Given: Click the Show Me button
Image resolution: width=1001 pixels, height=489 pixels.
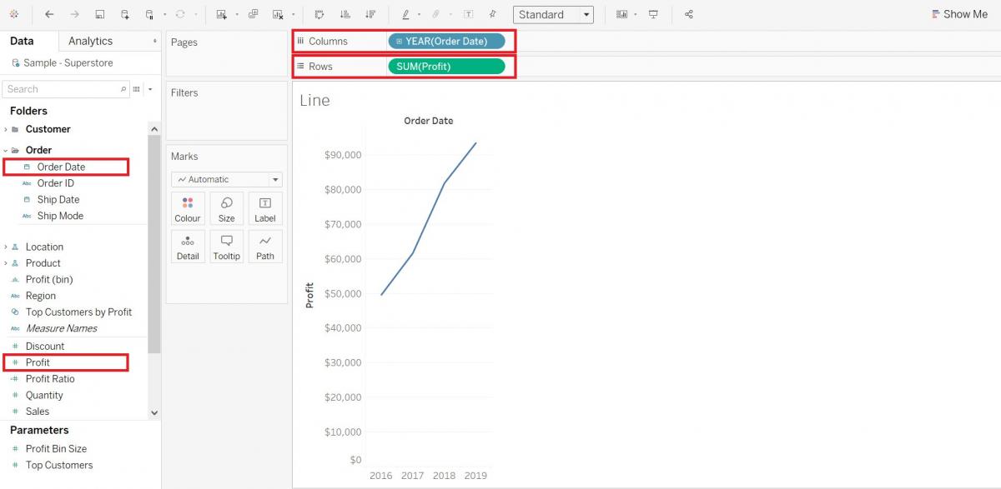Looking at the screenshot, I should [x=959, y=14].
